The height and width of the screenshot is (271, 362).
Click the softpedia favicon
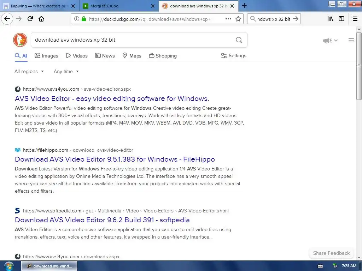[x=18, y=211]
